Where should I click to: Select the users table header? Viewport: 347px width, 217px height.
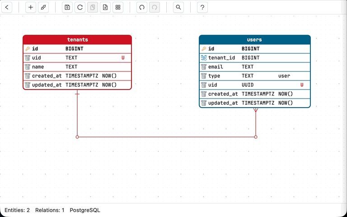(x=254, y=40)
